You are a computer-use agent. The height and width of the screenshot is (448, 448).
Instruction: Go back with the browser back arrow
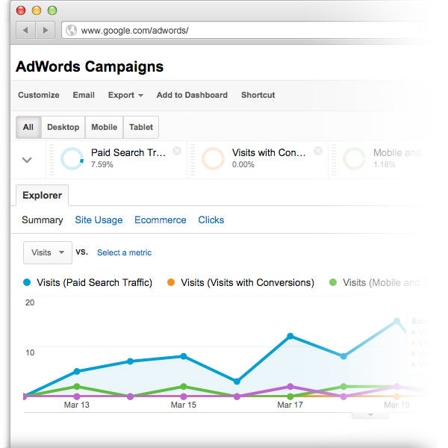[25, 30]
